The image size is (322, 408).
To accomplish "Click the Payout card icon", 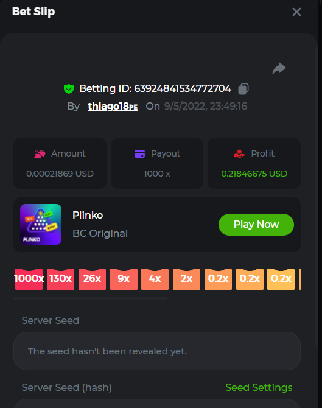I will 139,153.
